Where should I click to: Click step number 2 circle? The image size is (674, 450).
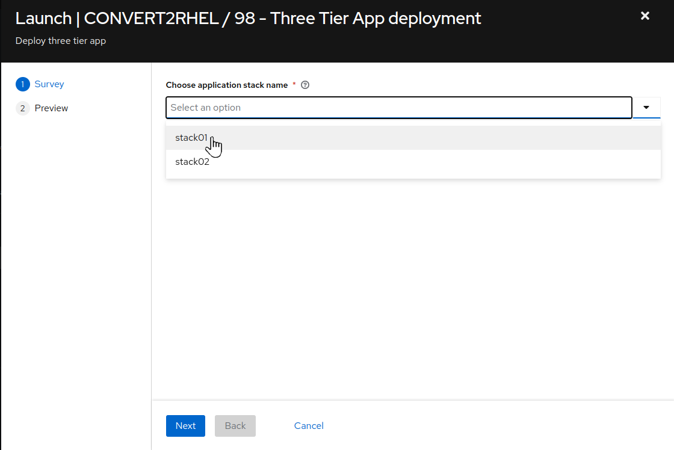pos(23,108)
